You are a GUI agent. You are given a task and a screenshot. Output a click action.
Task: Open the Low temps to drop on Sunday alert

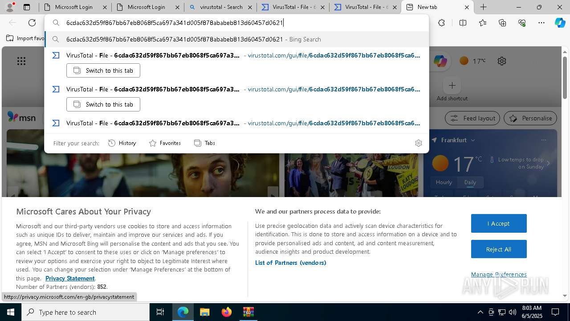coord(520,163)
